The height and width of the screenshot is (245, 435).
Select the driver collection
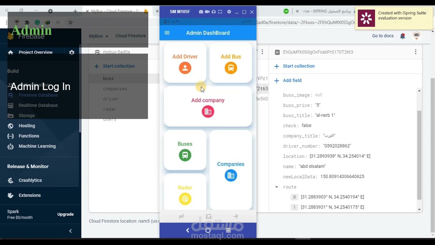coord(111,99)
